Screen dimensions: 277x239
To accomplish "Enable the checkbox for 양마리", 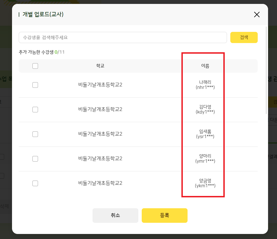I will [x=35, y=159].
